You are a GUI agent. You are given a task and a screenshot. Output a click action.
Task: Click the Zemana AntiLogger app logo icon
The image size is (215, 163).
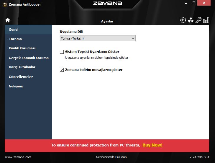(x=5, y=5)
